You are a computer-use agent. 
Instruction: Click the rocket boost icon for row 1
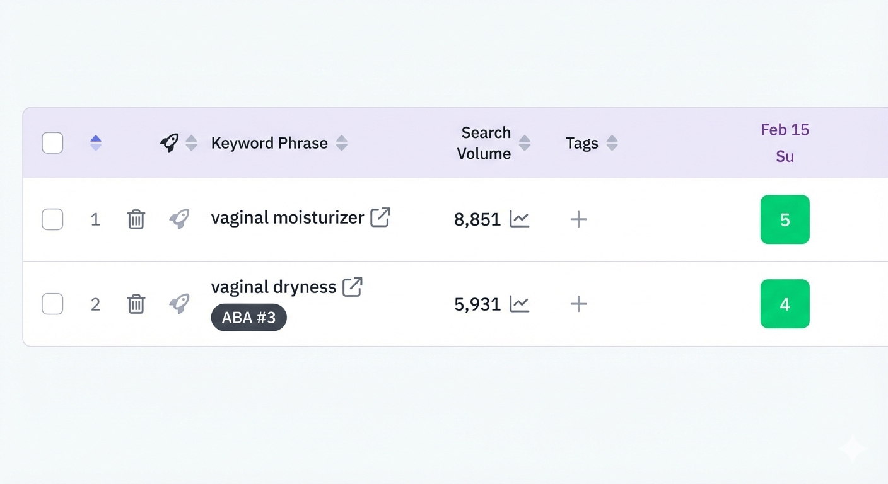[x=179, y=219]
